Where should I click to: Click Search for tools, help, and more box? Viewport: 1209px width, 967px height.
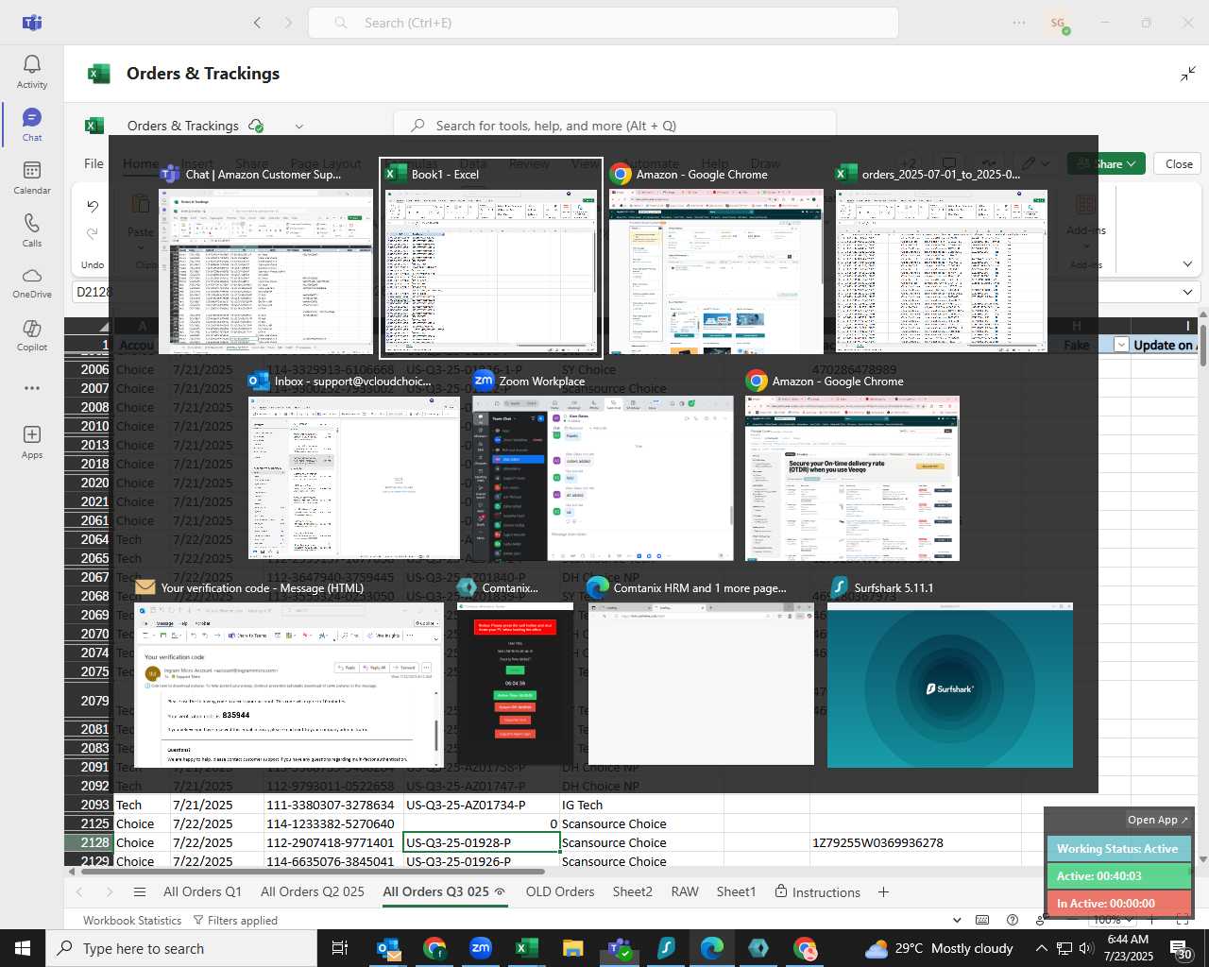click(615, 126)
